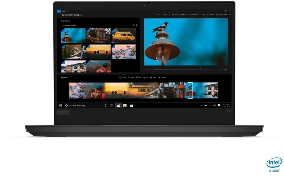Select the Motion tool in Storyboard
The height and width of the screenshot is (176, 284).
[153, 77]
